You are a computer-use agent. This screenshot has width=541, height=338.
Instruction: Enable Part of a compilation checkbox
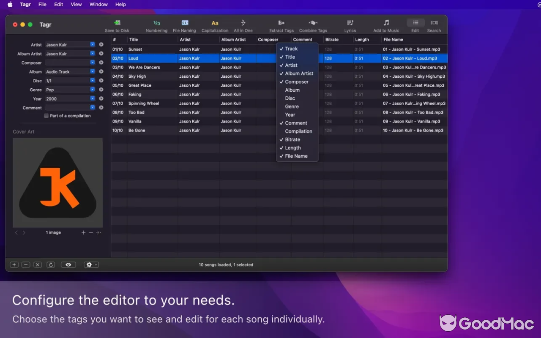tap(46, 116)
